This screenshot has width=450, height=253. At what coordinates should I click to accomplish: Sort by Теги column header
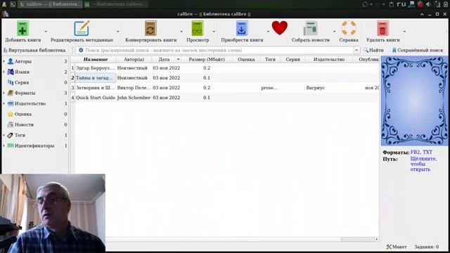270,59
